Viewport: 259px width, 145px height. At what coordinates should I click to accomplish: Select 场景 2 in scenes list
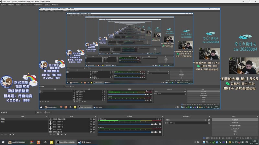coord(24,119)
